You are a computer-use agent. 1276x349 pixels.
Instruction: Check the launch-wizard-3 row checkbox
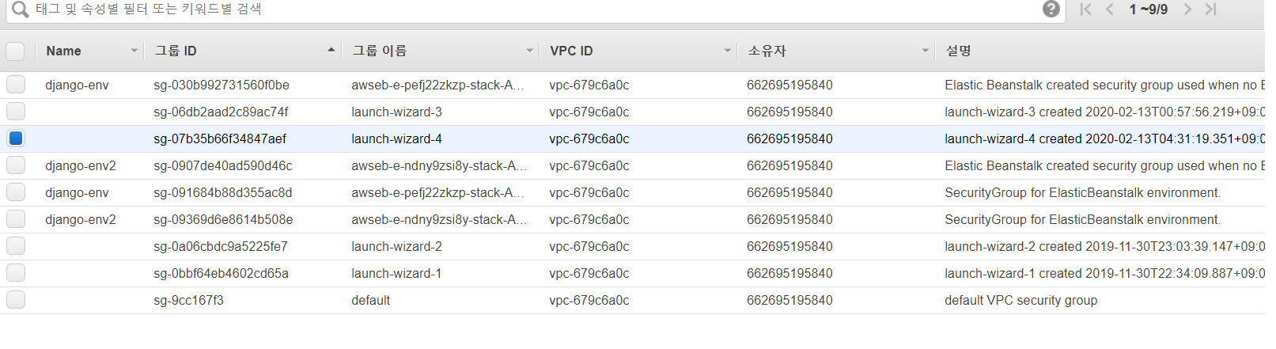tap(16, 112)
